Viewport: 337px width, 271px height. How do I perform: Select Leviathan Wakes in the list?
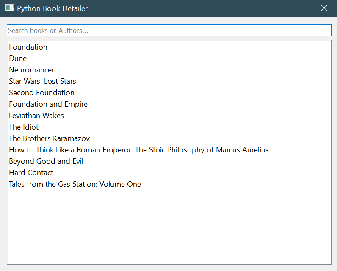pyautogui.click(x=36, y=116)
